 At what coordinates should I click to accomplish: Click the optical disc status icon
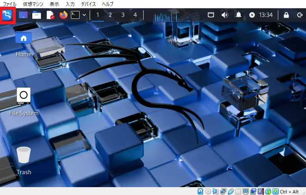[208, 191]
